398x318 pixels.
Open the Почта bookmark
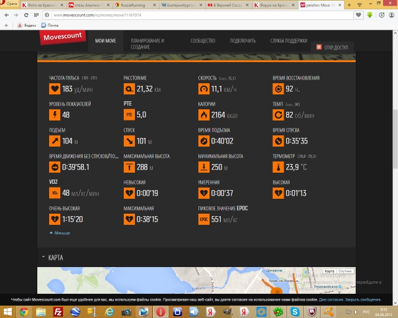tap(50, 25)
